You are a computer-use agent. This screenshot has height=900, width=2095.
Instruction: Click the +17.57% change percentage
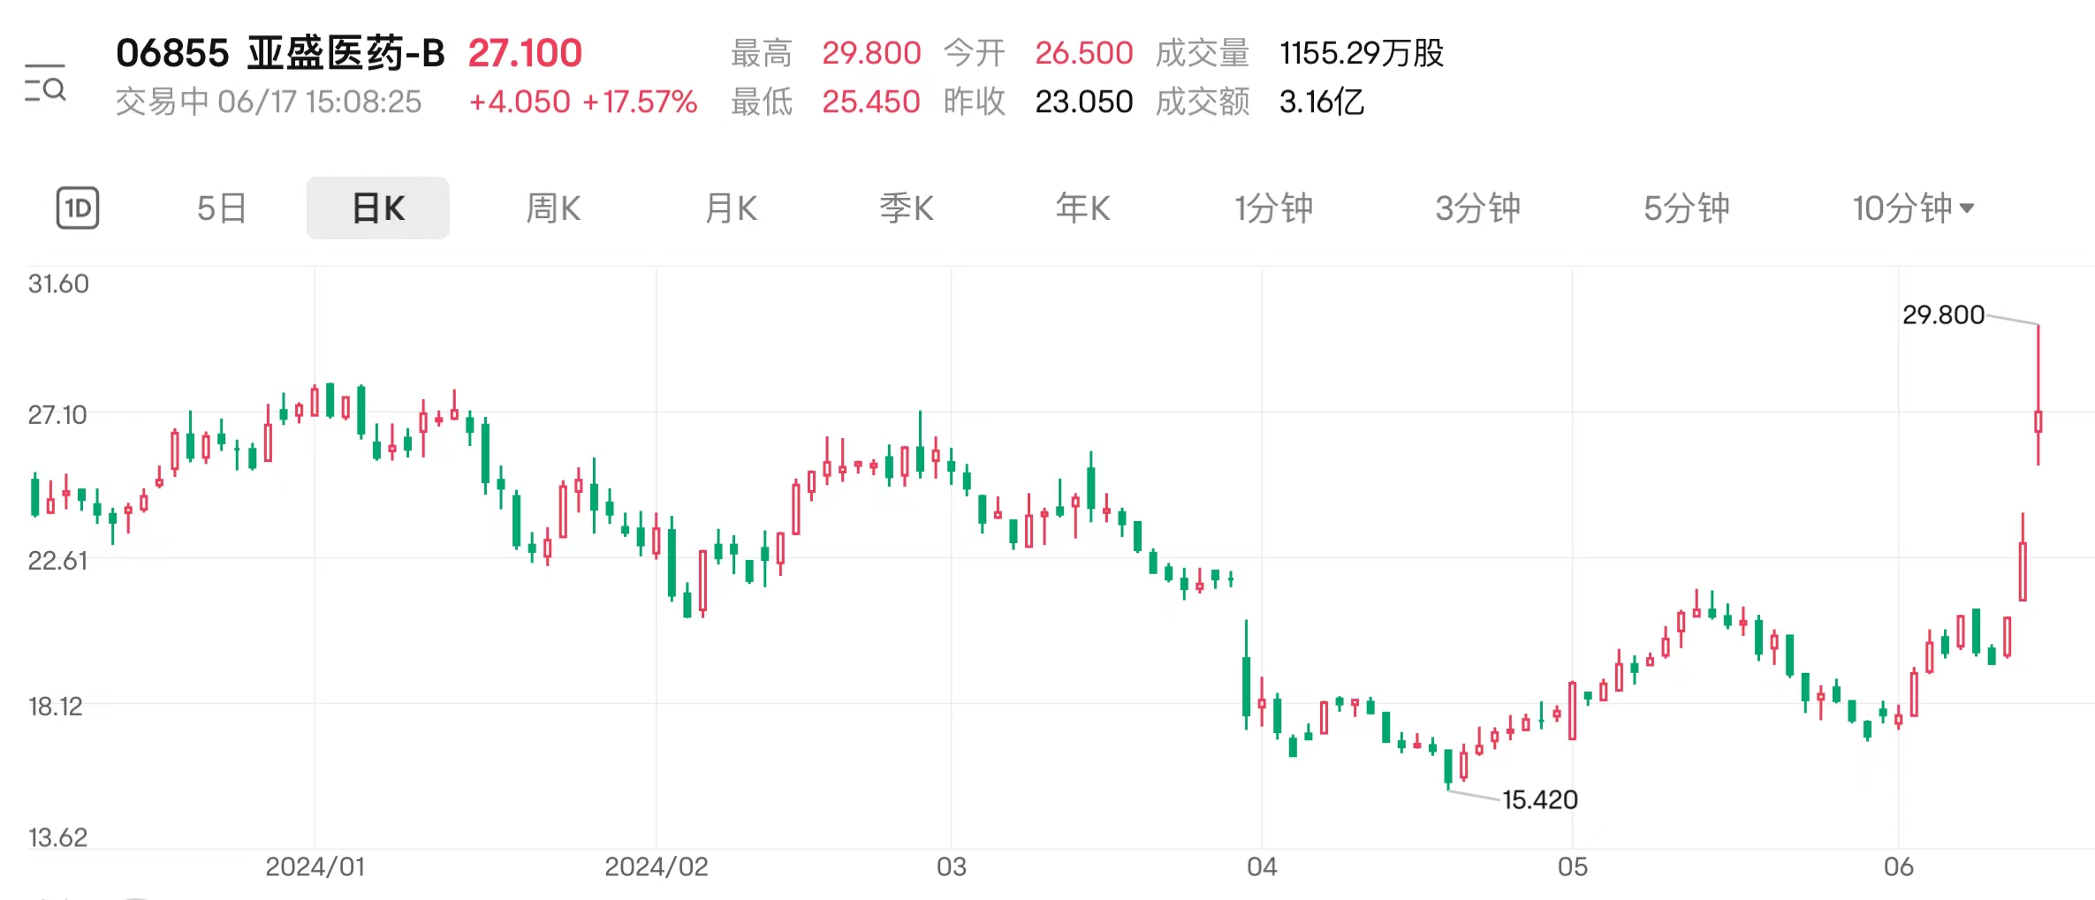point(640,102)
